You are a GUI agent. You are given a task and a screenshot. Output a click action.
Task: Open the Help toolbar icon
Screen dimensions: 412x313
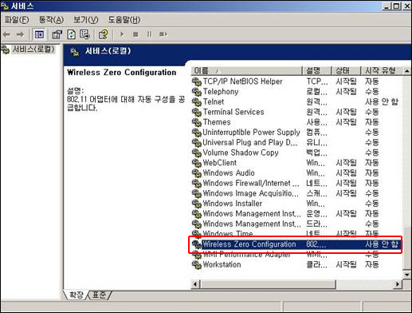tap(104, 34)
